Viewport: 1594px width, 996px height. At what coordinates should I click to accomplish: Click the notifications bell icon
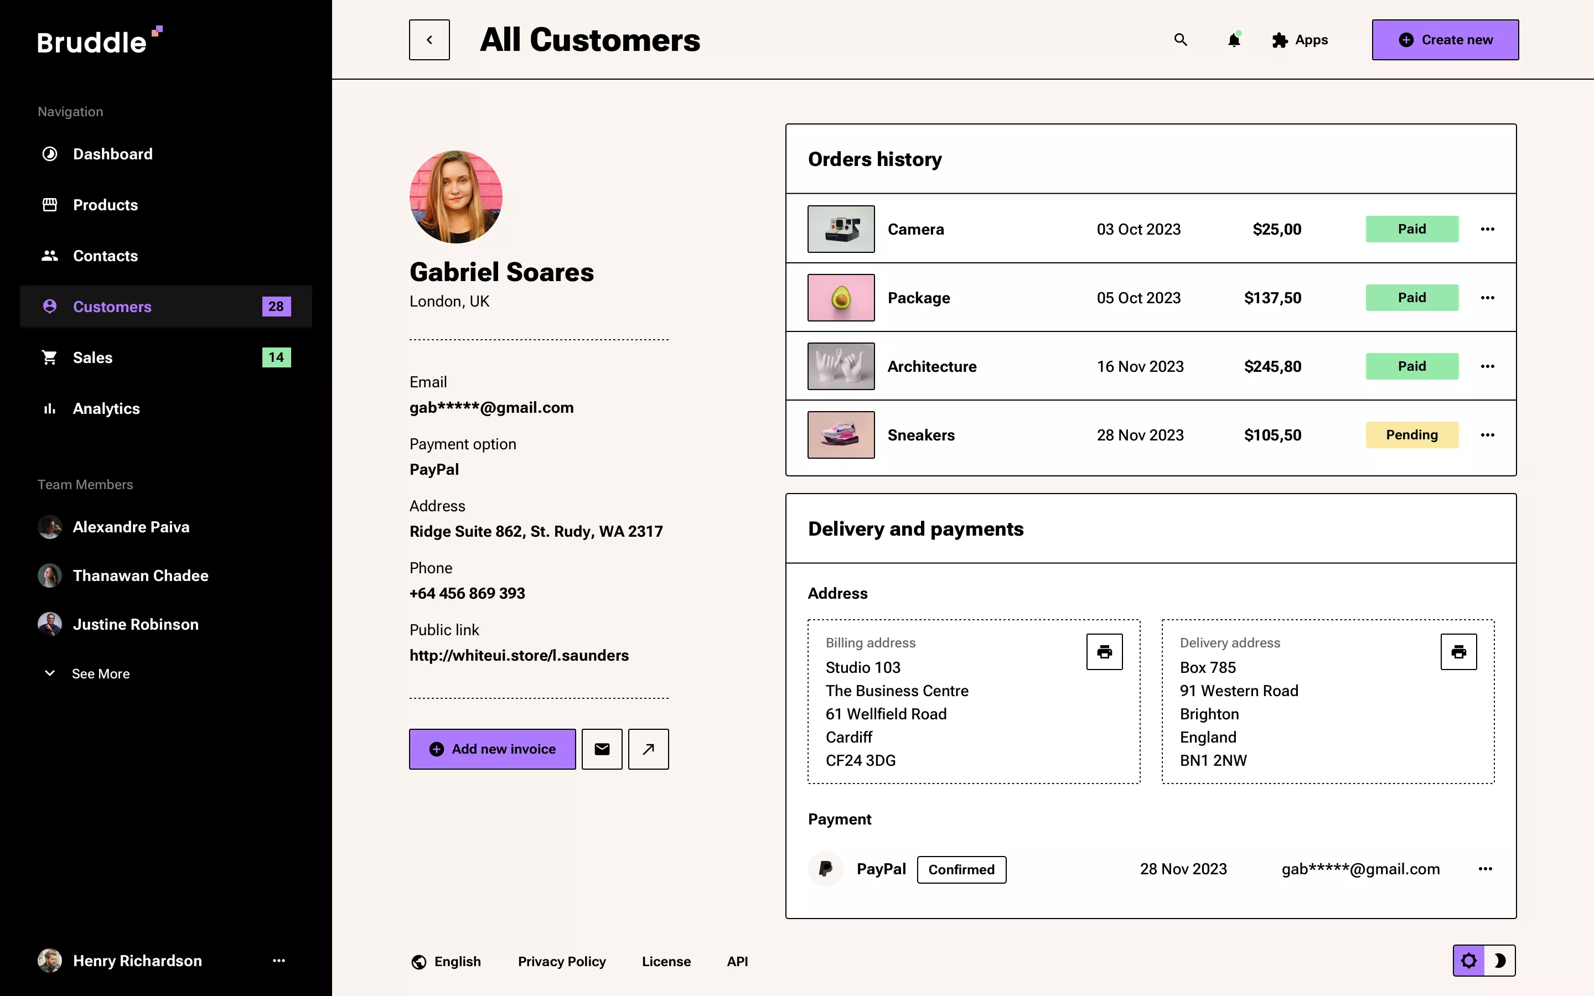coord(1233,40)
